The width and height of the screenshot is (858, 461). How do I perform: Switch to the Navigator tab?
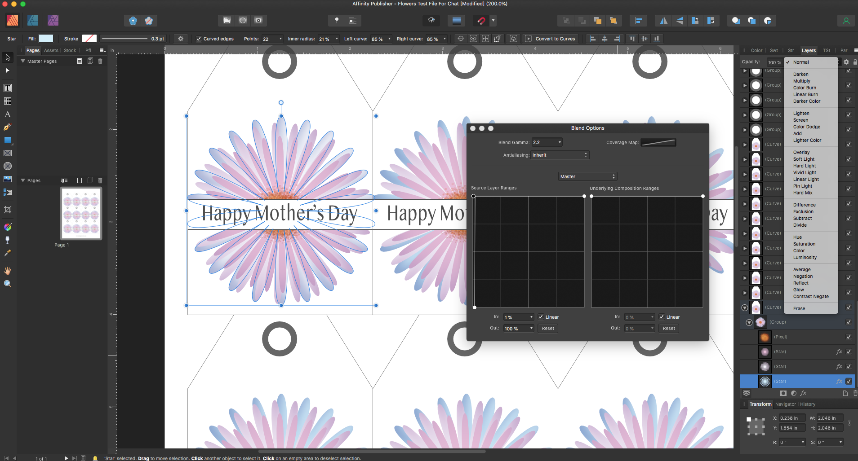pos(786,404)
